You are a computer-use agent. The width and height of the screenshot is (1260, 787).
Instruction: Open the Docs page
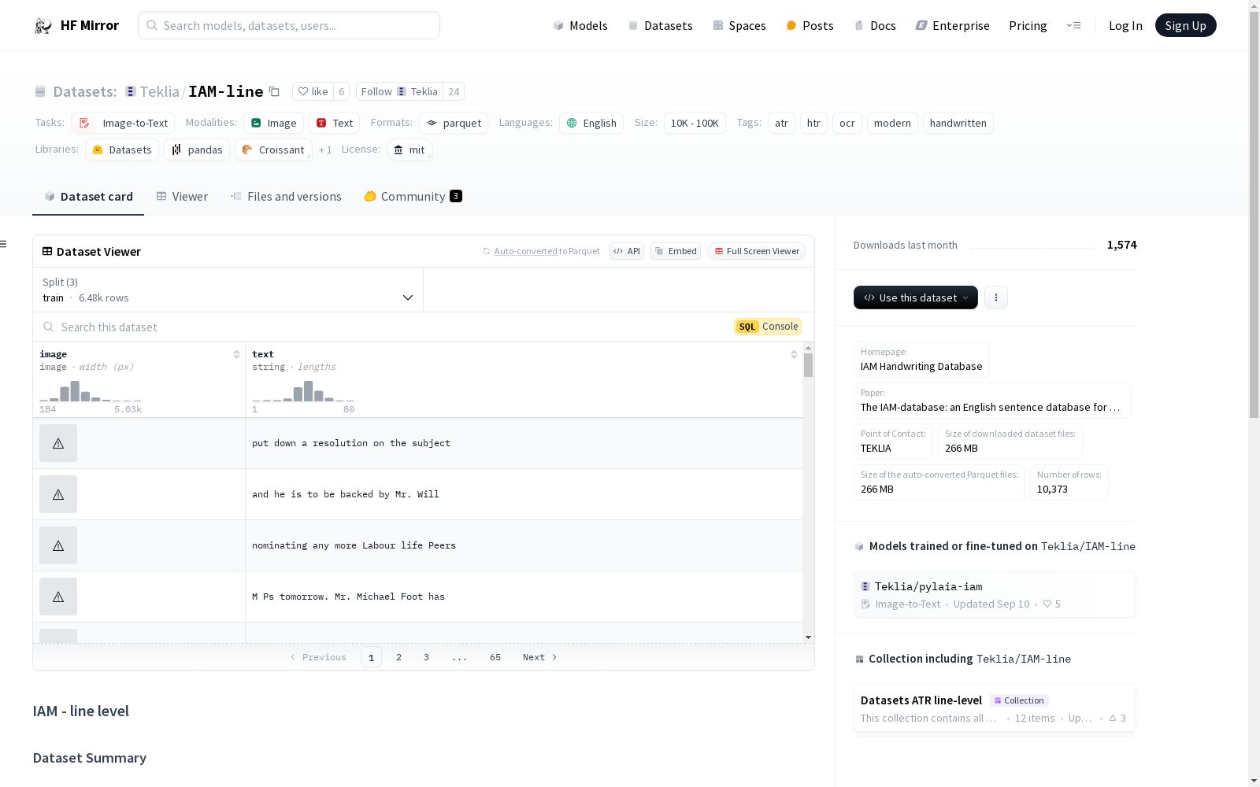[875, 25]
